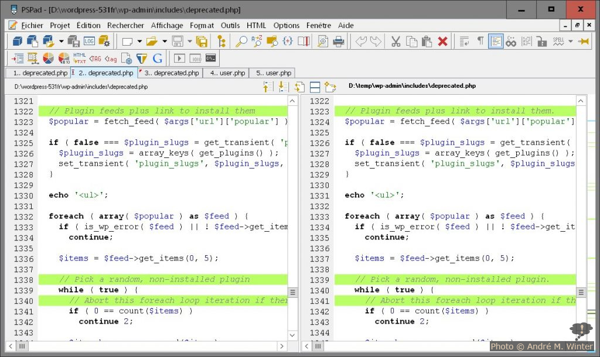Jump to the previous difference
This screenshot has width=600, height=357.
click(x=267, y=86)
